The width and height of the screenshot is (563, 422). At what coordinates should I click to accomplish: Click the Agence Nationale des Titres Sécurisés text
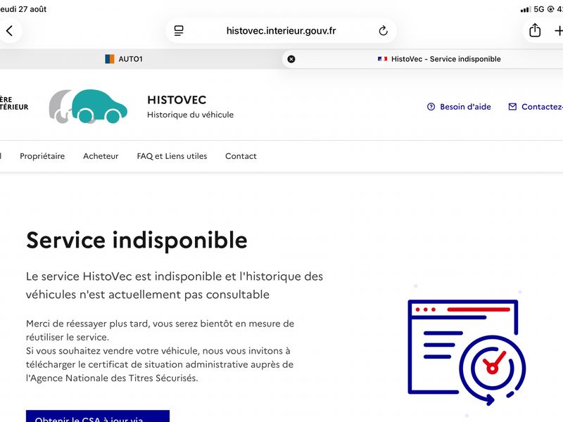(112, 378)
